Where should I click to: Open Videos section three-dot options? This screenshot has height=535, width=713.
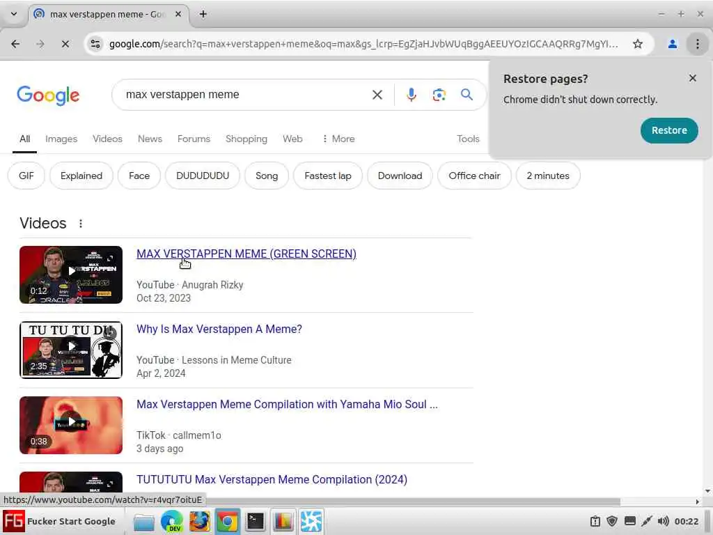pos(81,224)
